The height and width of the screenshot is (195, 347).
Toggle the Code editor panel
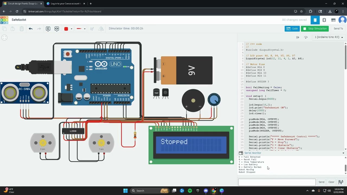coord(292,28)
